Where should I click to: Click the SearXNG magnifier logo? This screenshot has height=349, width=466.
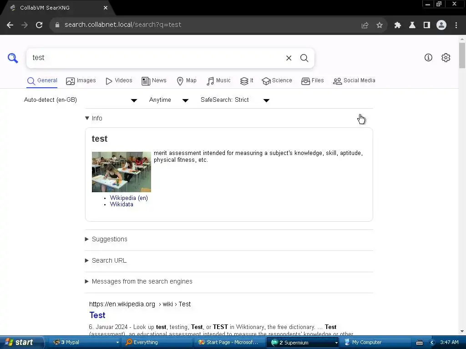13,58
